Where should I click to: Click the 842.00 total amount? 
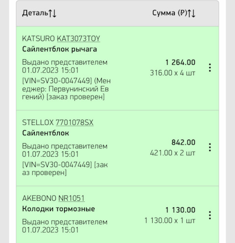point(183,143)
